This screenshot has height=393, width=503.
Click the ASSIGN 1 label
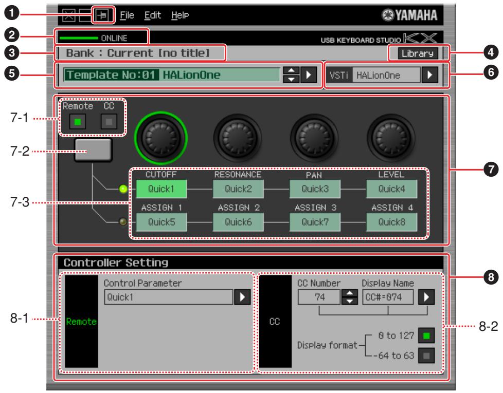161,208
